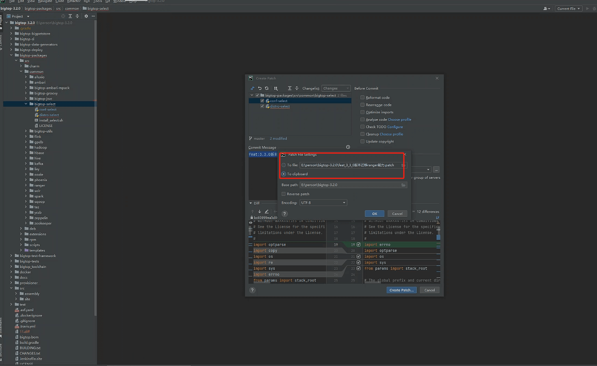The image size is (597, 366).
Task: Select distro-select in Create Patch file tree
Action: click(280, 106)
